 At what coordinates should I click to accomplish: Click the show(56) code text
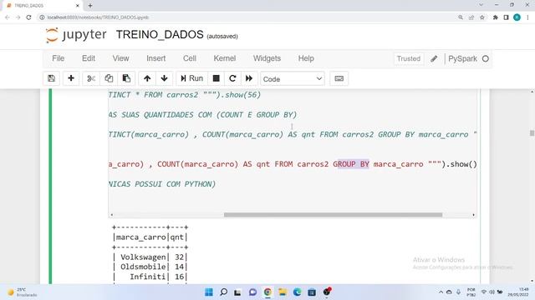pyautogui.click(x=243, y=95)
